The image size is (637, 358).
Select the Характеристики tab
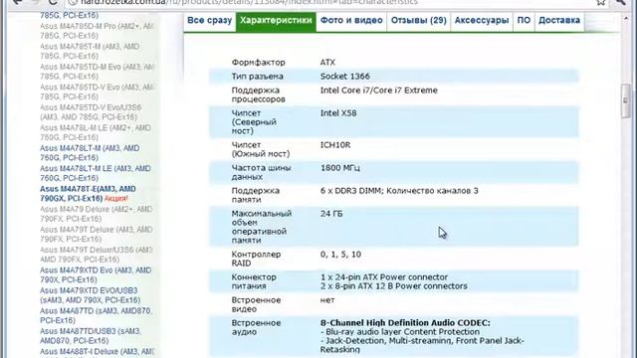276,20
